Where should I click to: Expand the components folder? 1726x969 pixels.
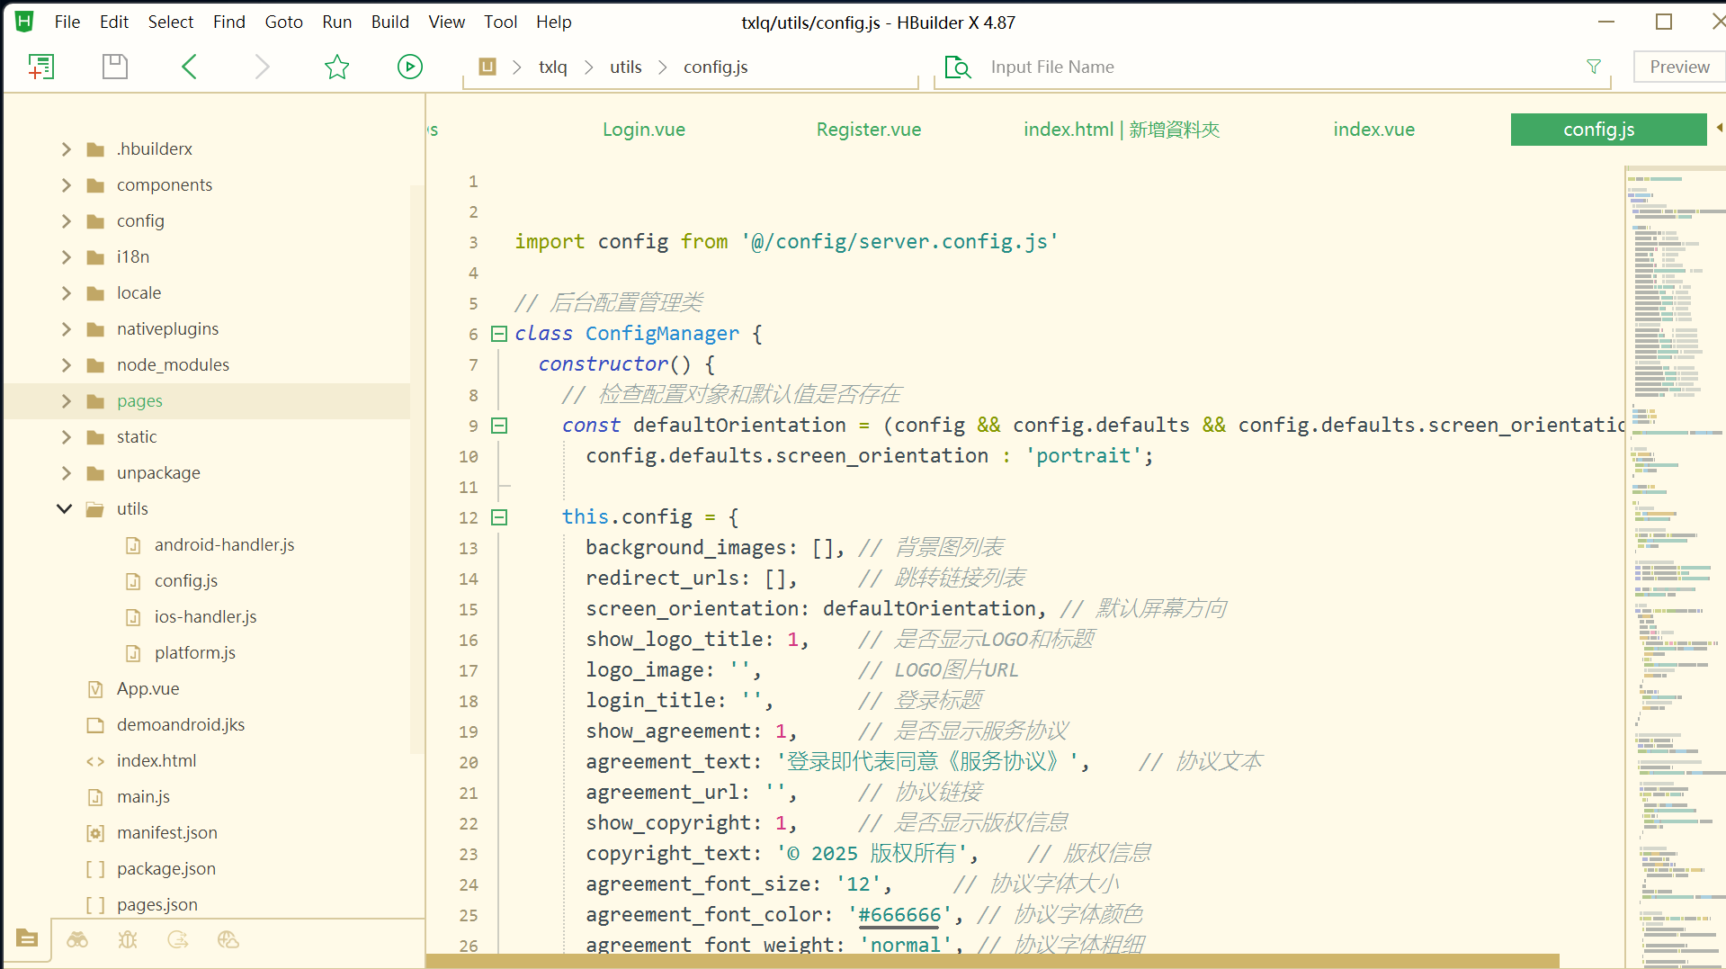66,185
